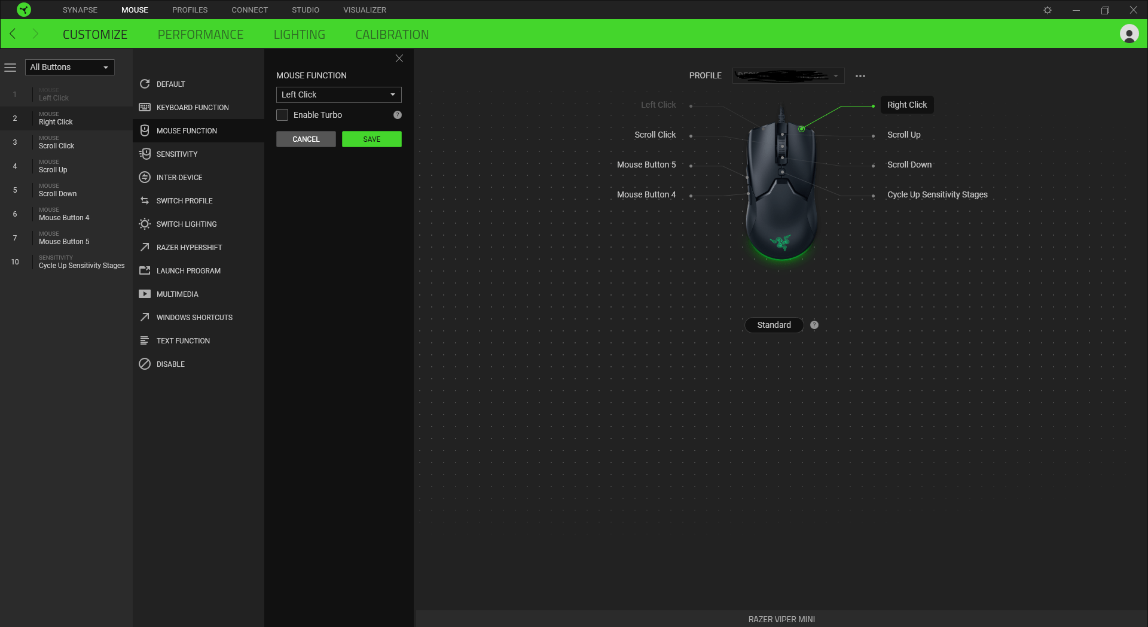The width and height of the screenshot is (1148, 627).
Task: Select Cycle Up Sensitivity Stages diagram label
Action: point(938,194)
